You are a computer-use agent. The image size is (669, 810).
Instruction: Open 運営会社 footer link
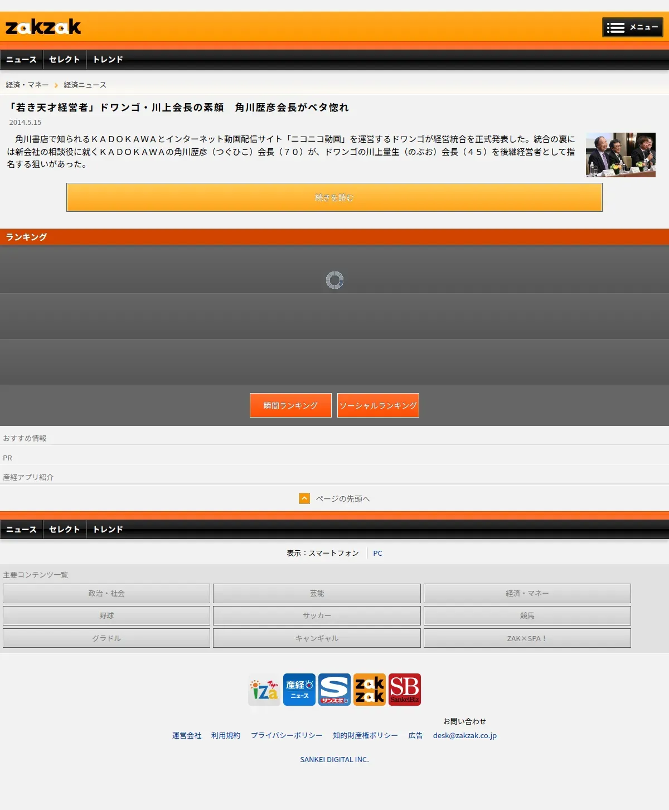[x=187, y=735]
